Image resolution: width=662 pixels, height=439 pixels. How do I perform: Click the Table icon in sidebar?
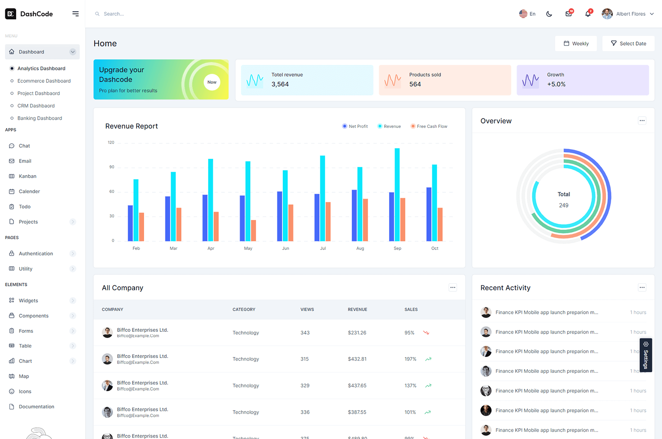pos(12,346)
